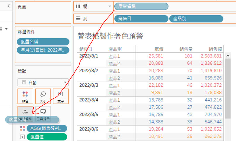
Task: Click the unit price cell 16,086
Action: tap(156, 78)
